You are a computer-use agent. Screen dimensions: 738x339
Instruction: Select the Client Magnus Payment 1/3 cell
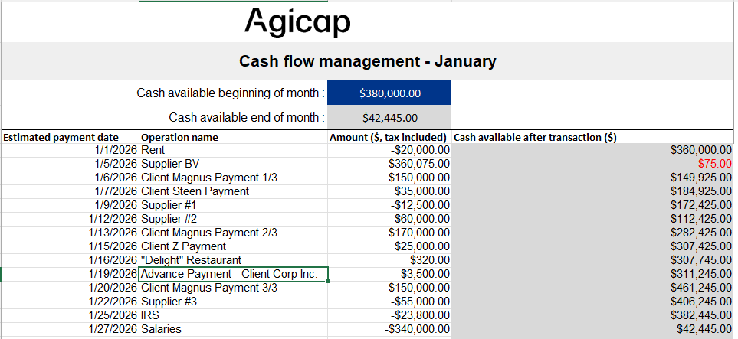(234, 178)
